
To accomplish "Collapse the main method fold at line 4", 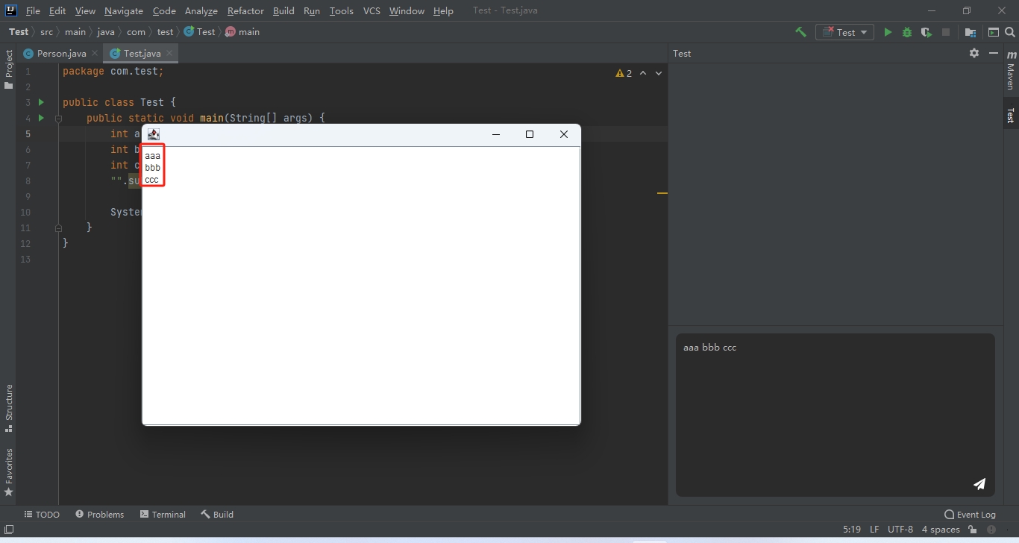I will click(58, 118).
